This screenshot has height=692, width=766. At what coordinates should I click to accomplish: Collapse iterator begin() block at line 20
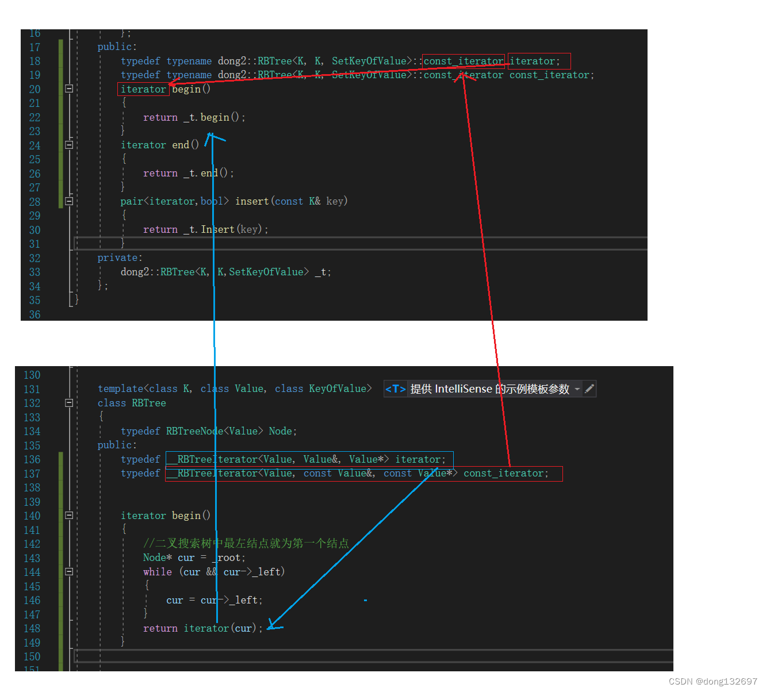tap(69, 89)
